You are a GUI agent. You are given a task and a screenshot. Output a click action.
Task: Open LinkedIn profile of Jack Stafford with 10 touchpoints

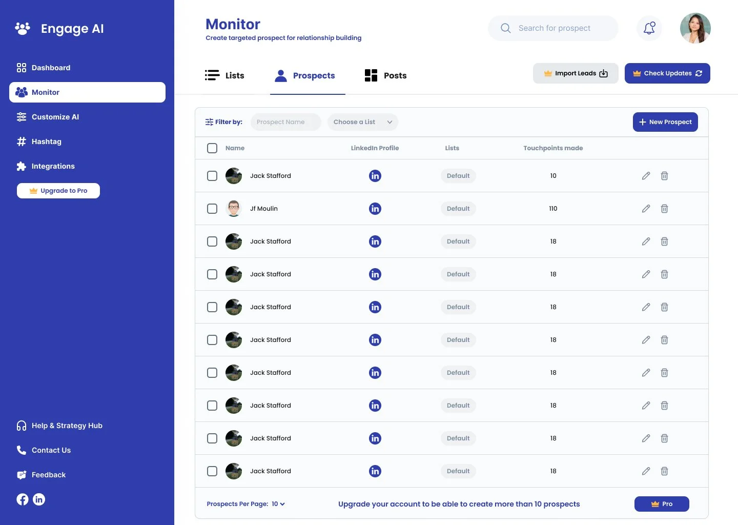tap(375, 176)
